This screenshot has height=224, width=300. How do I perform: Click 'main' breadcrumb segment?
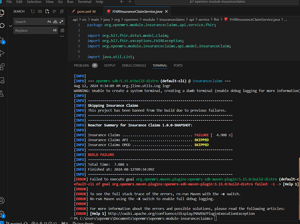click(95, 20)
